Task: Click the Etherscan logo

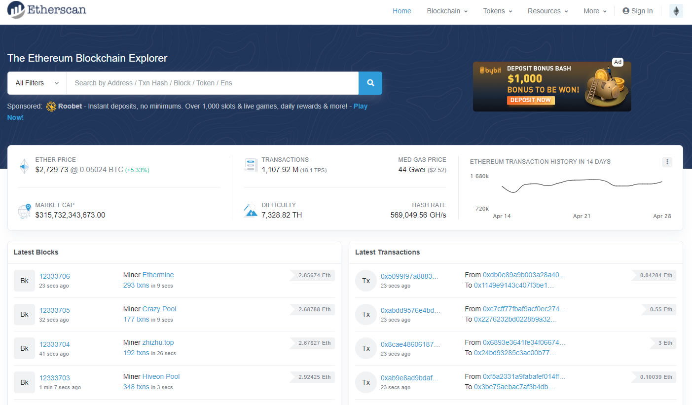Action: (47, 10)
